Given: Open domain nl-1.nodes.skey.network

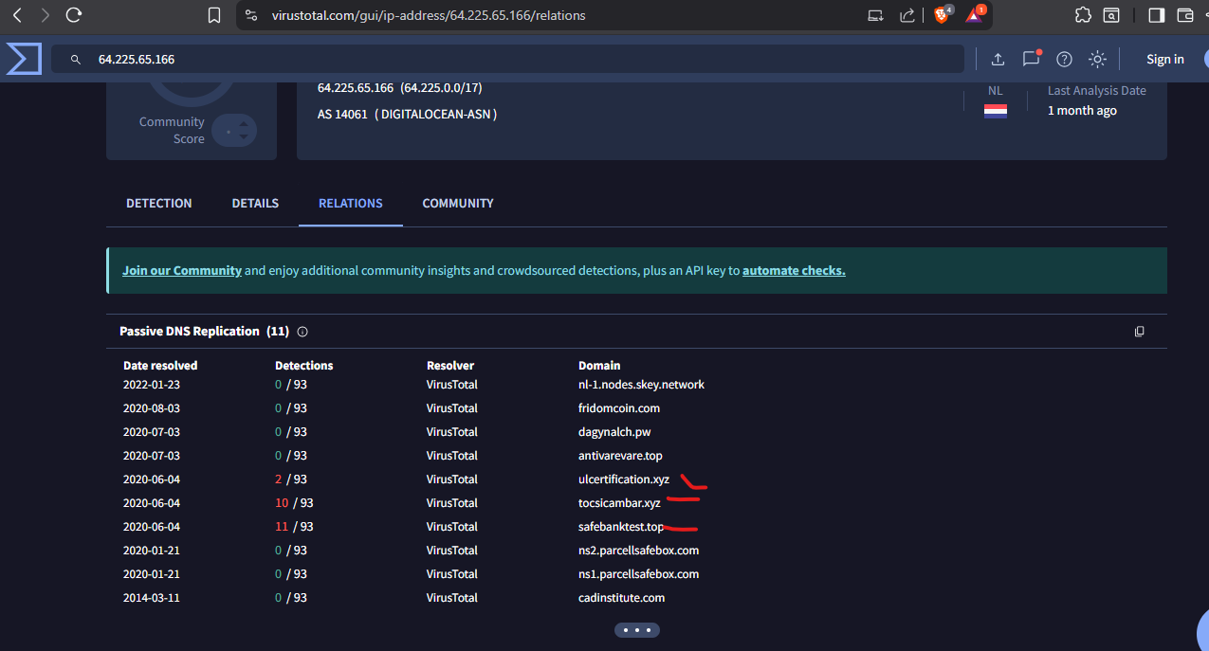Looking at the screenshot, I should click(641, 385).
